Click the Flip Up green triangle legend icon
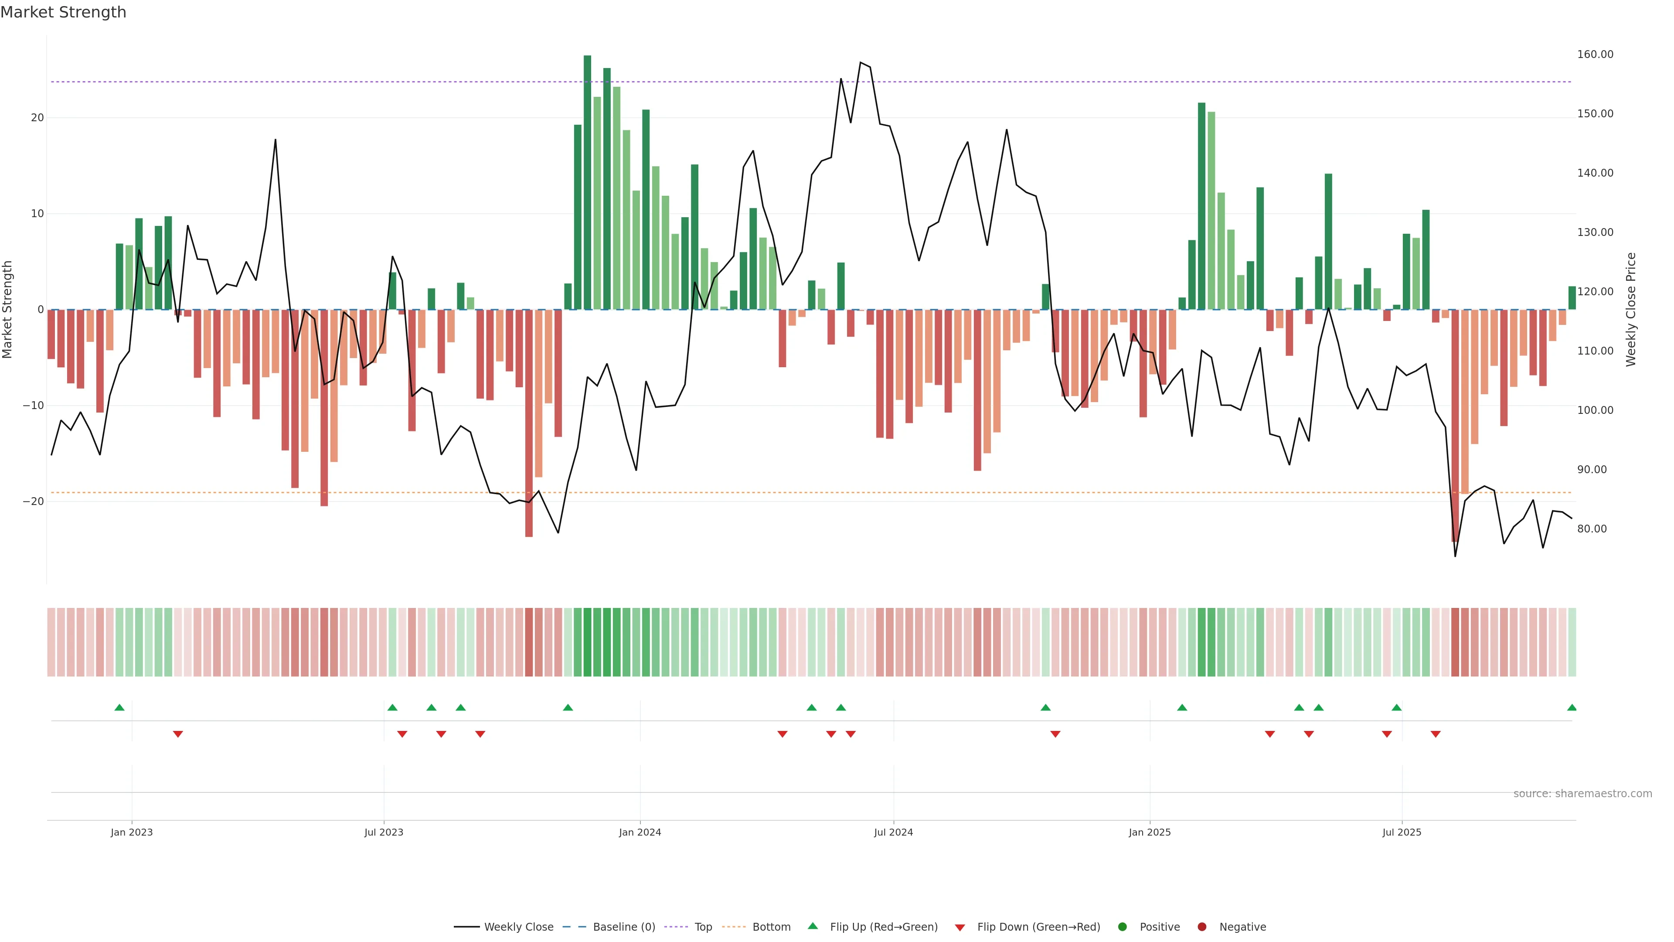The image size is (1674, 942). (x=812, y=926)
